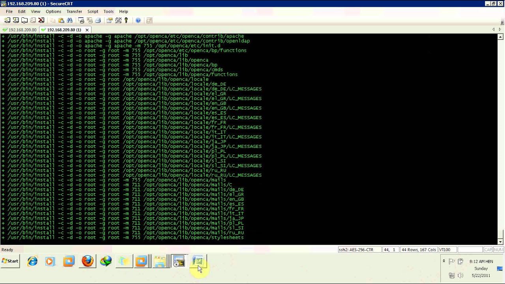This screenshot has height=284, width=505.
Task: Open the Help menu
Action: pyautogui.click(x=123, y=11)
